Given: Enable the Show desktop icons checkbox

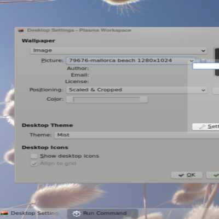Looking at the screenshot, I should click(34, 156).
